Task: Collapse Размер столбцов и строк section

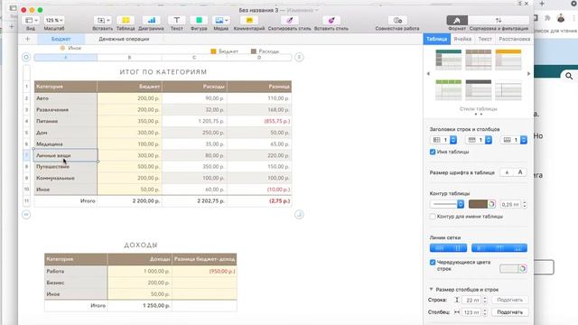Action: pyautogui.click(x=431, y=290)
